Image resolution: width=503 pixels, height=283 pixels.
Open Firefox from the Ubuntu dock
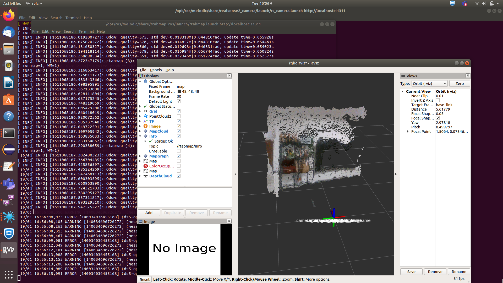[9, 16]
